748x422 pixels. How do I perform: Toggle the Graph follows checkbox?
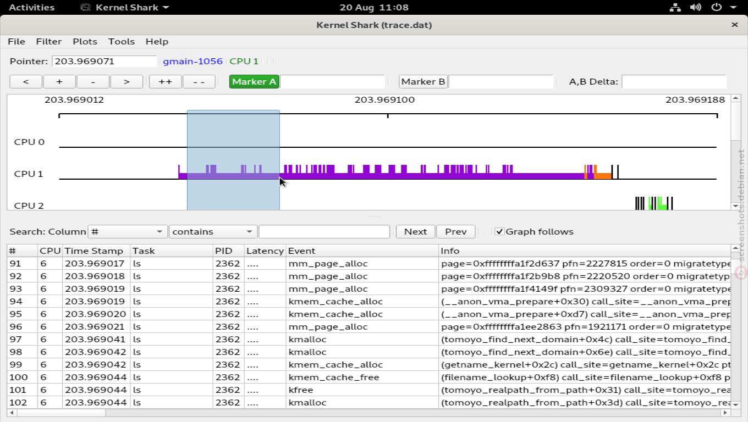(x=499, y=231)
